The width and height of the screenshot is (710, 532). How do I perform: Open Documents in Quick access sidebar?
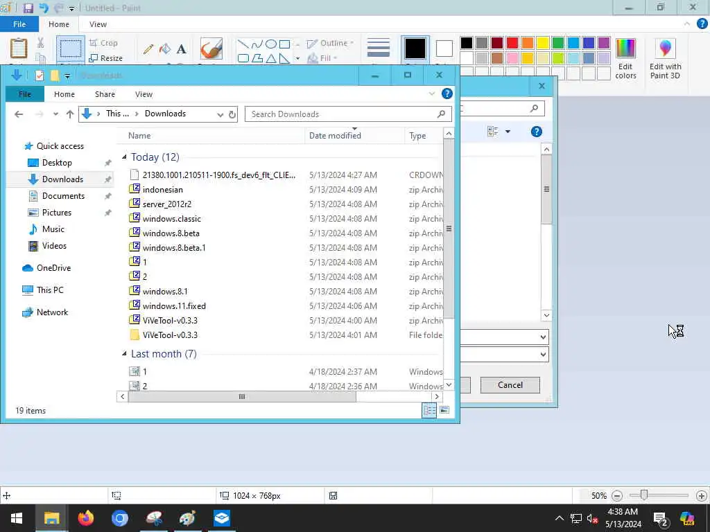coord(63,196)
